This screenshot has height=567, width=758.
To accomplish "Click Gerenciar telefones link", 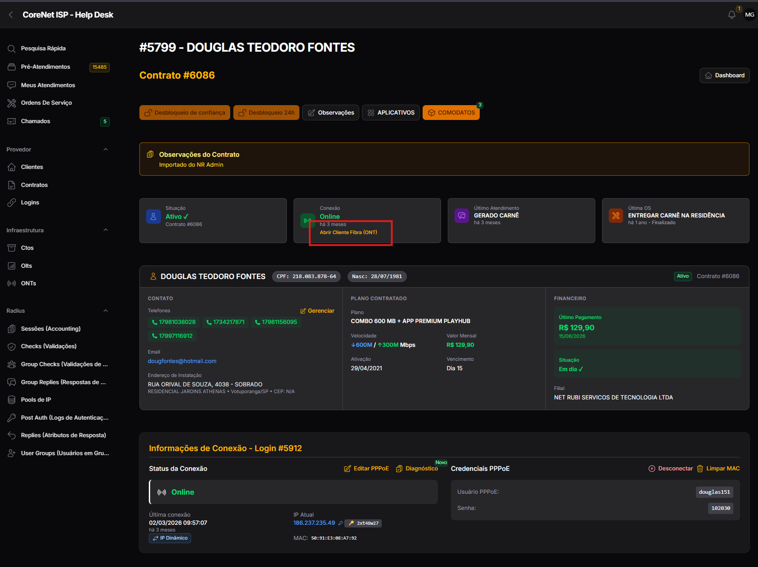I will (317, 311).
